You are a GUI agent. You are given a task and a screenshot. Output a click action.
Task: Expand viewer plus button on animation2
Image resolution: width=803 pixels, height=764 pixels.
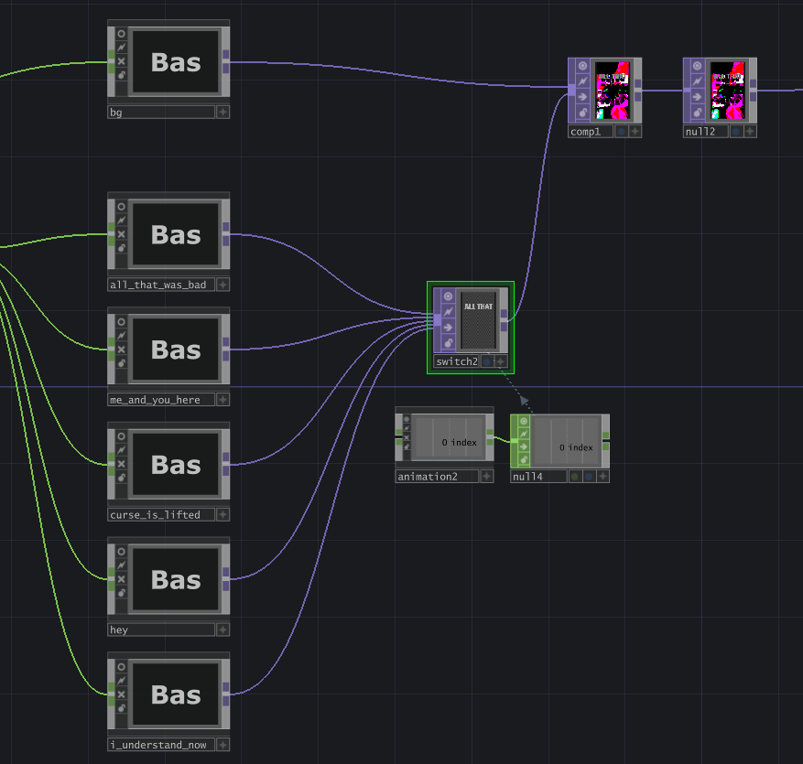487,477
